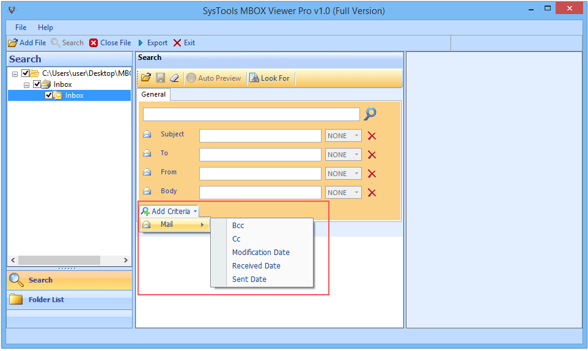The image size is (588, 351).
Task: Click the tree scrollbar right arrow
Action: 126,260
